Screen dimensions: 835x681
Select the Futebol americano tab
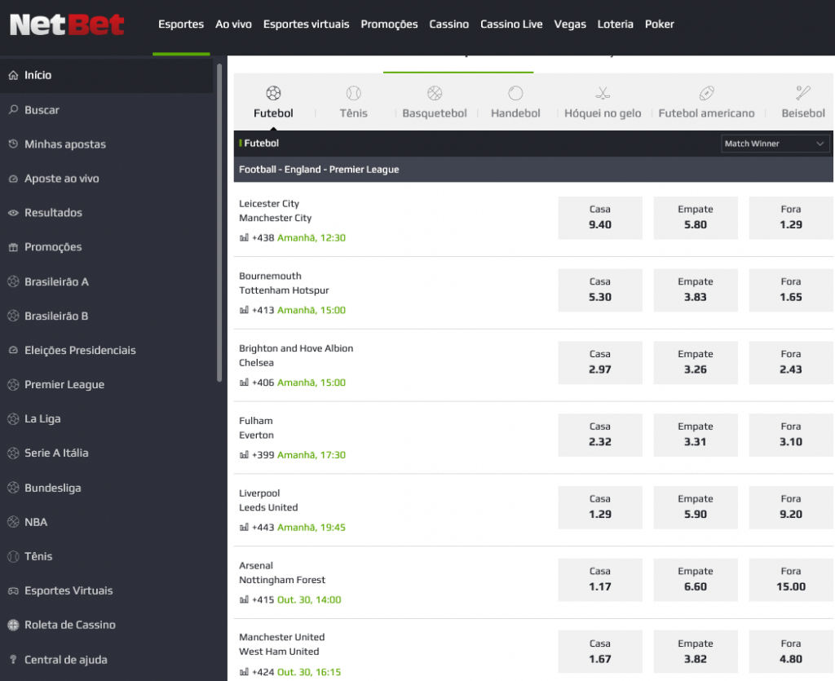tap(706, 102)
